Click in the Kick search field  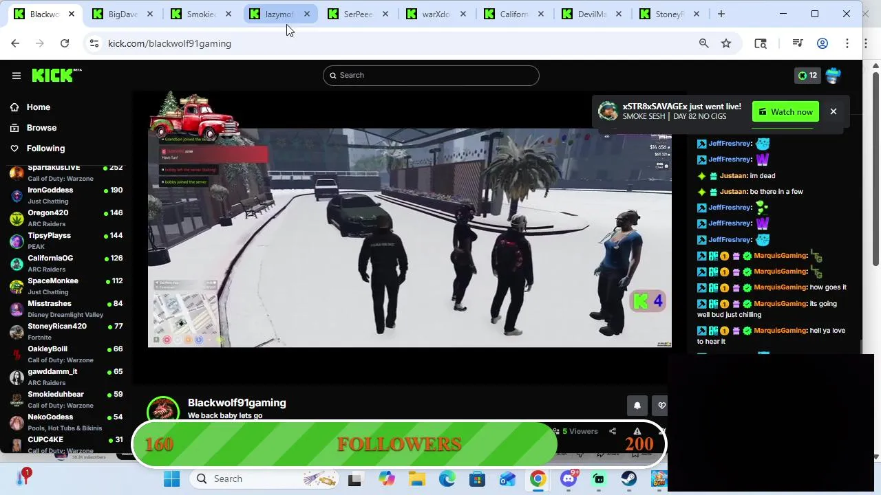[x=431, y=75]
